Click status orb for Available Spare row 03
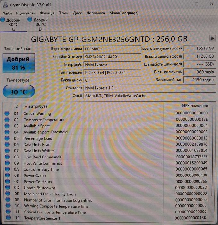The image size is (218, 225). click(7, 126)
